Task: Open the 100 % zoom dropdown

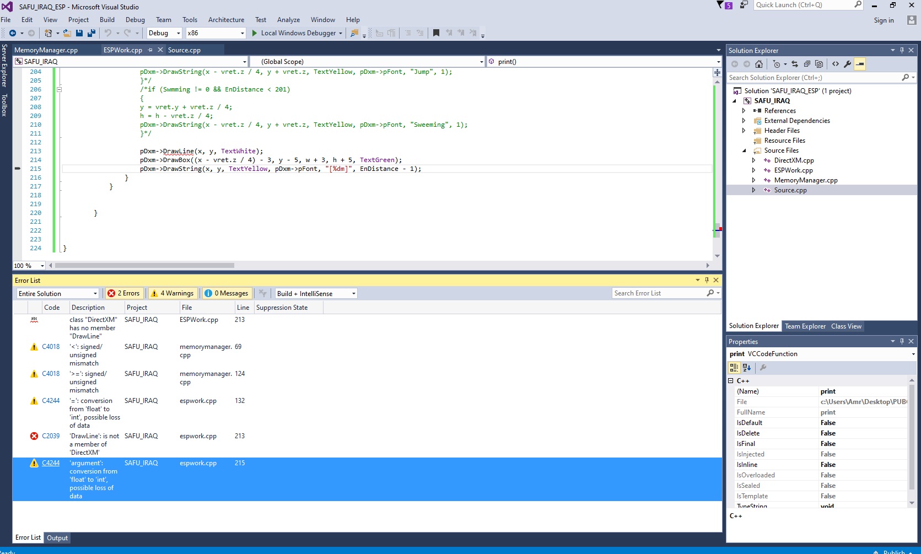Action: (29, 266)
